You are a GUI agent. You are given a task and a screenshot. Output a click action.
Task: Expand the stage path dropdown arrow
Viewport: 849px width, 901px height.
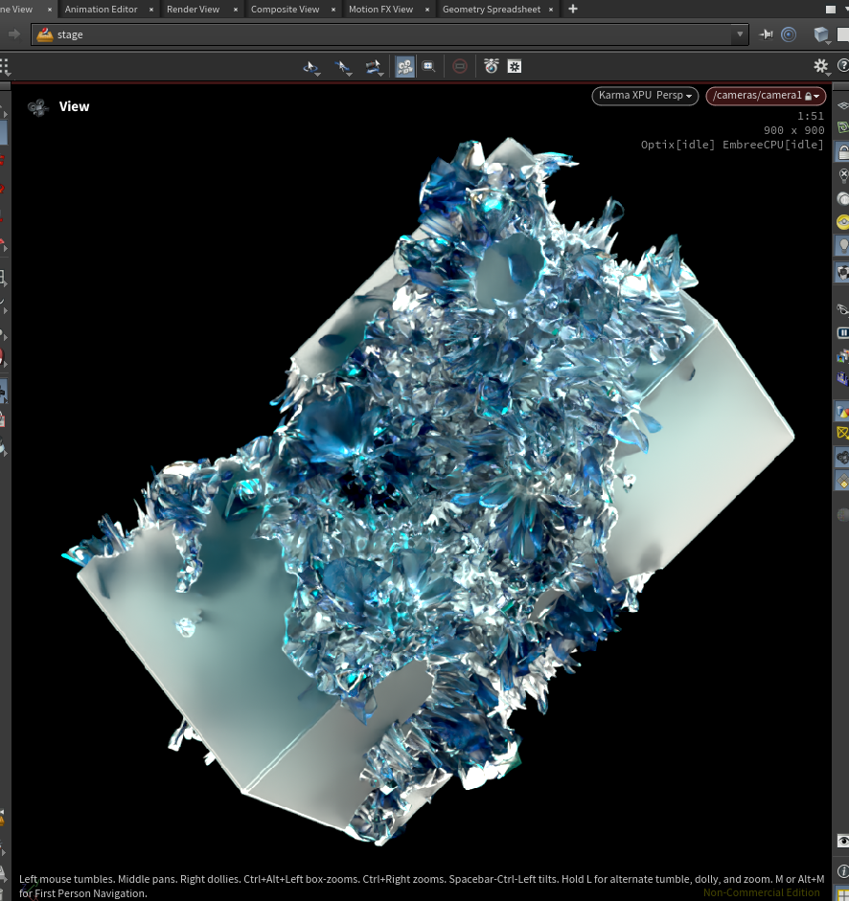(739, 34)
